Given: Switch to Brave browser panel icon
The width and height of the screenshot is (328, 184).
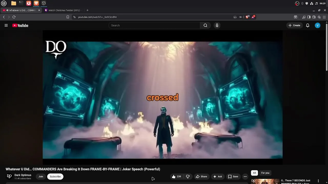Looking at the screenshot, I should (36, 3).
